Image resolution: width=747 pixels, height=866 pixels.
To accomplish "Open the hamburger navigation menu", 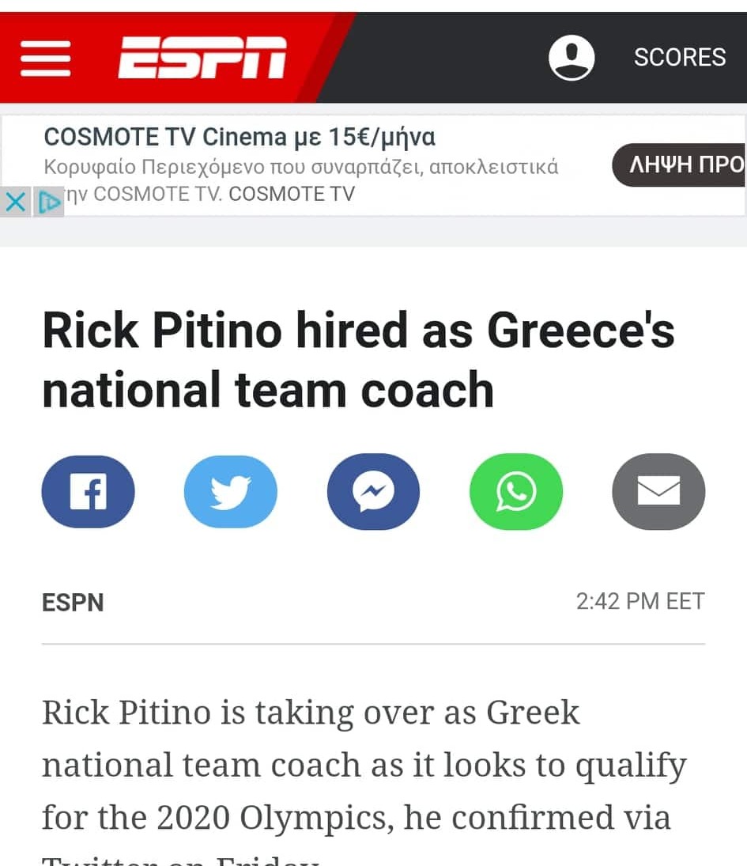I will point(46,58).
